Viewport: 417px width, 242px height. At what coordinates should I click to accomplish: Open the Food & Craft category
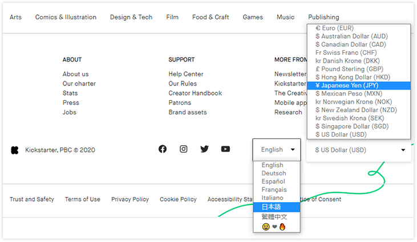(210, 17)
